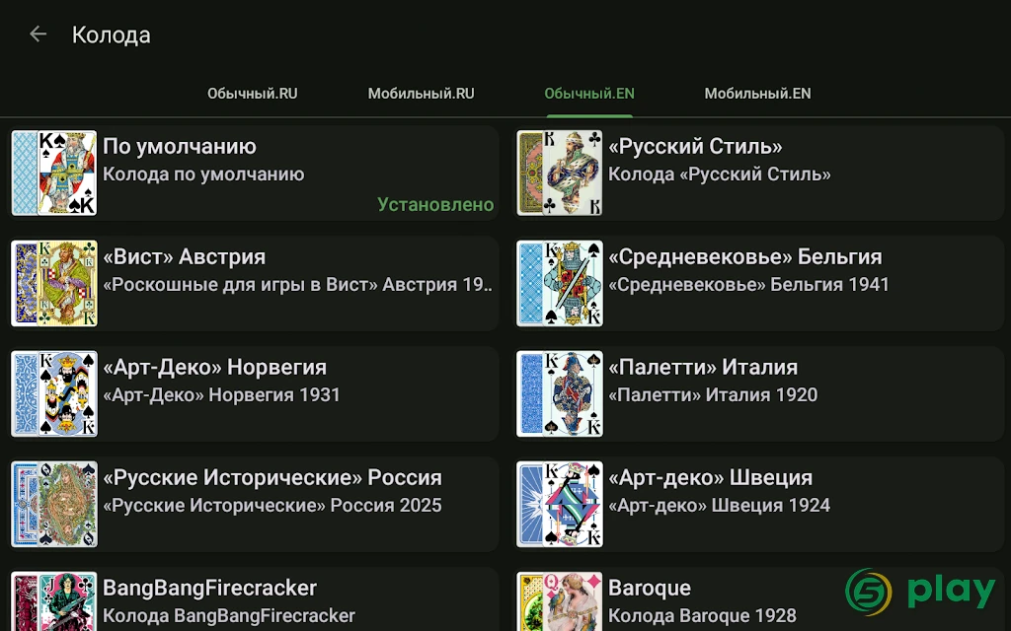Choose the «Арт-Деко» Норвегия title

pos(214,368)
